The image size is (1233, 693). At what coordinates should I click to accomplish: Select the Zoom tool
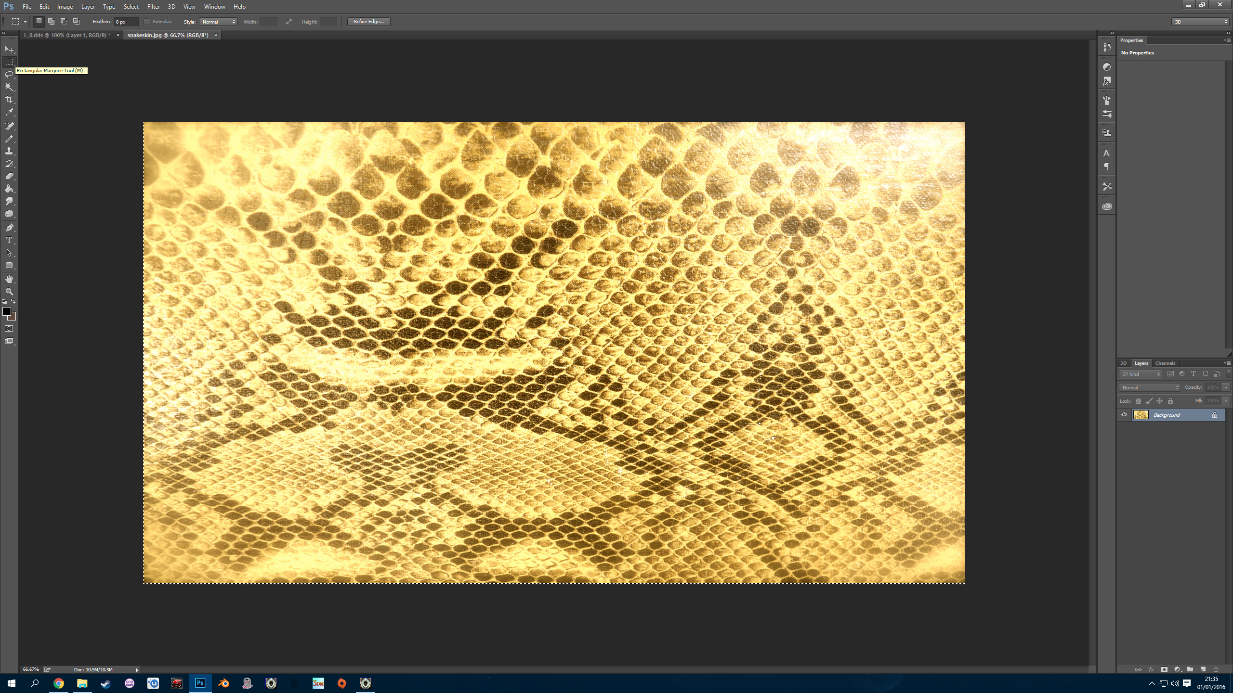[9, 292]
